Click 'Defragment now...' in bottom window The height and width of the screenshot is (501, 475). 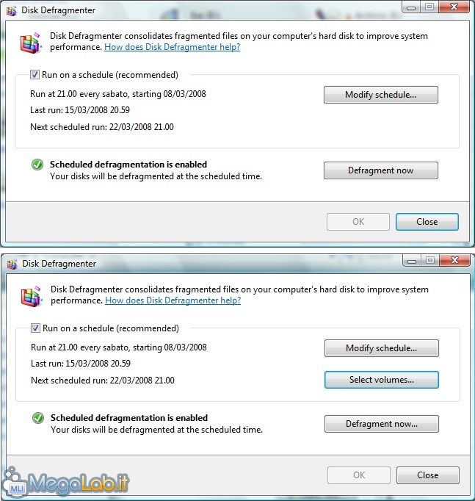click(x=382, y=424)
